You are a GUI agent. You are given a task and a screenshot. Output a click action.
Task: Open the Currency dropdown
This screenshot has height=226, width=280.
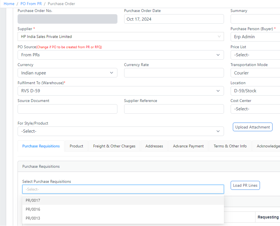67,73
